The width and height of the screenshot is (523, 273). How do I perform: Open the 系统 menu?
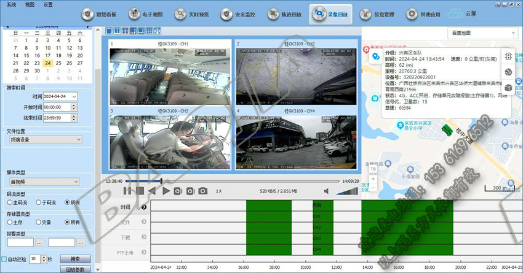coord(12,4)
